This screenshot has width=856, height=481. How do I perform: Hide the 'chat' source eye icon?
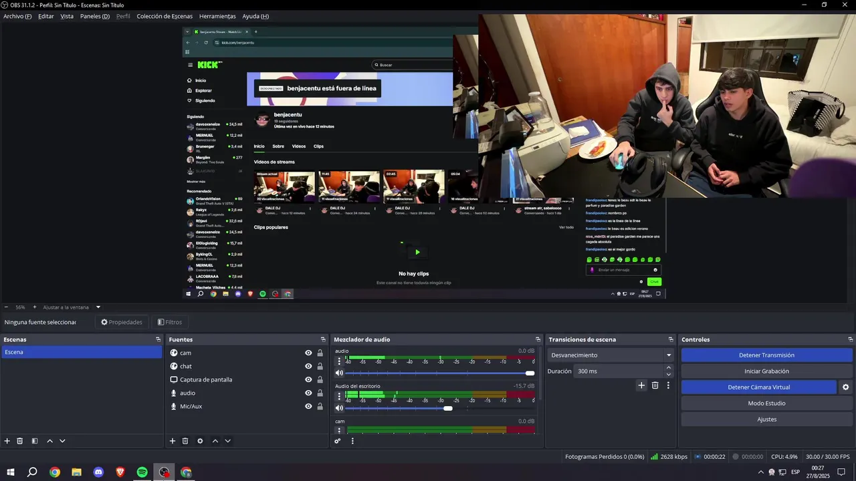coord(308,366)
